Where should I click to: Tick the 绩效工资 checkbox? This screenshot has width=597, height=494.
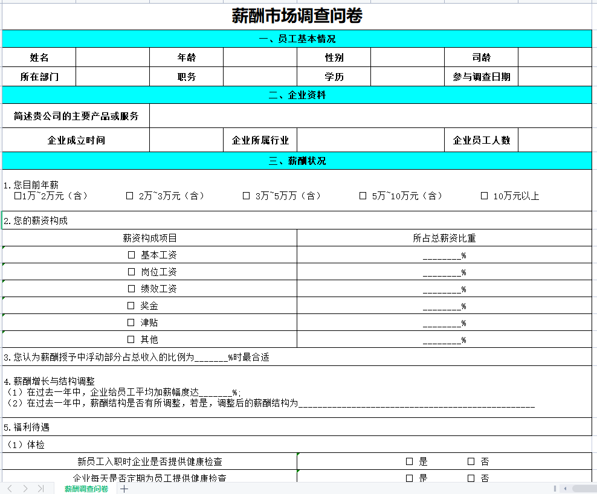[x=131, y=289]
